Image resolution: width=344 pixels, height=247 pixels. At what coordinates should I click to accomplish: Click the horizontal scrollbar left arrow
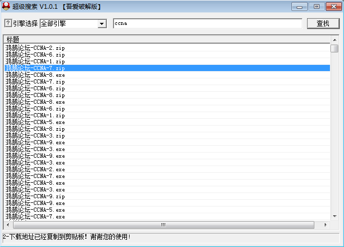coord(8,225)
